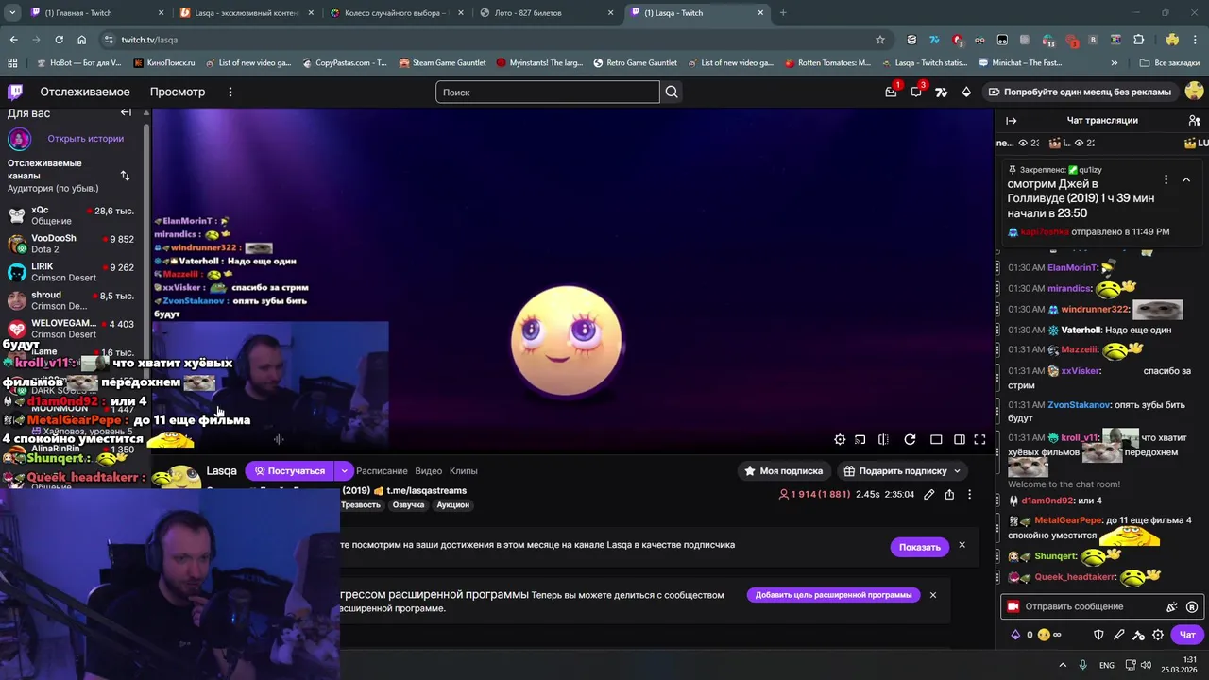
Task: Open whispers with the speech bubble icon
Action: 916,92
